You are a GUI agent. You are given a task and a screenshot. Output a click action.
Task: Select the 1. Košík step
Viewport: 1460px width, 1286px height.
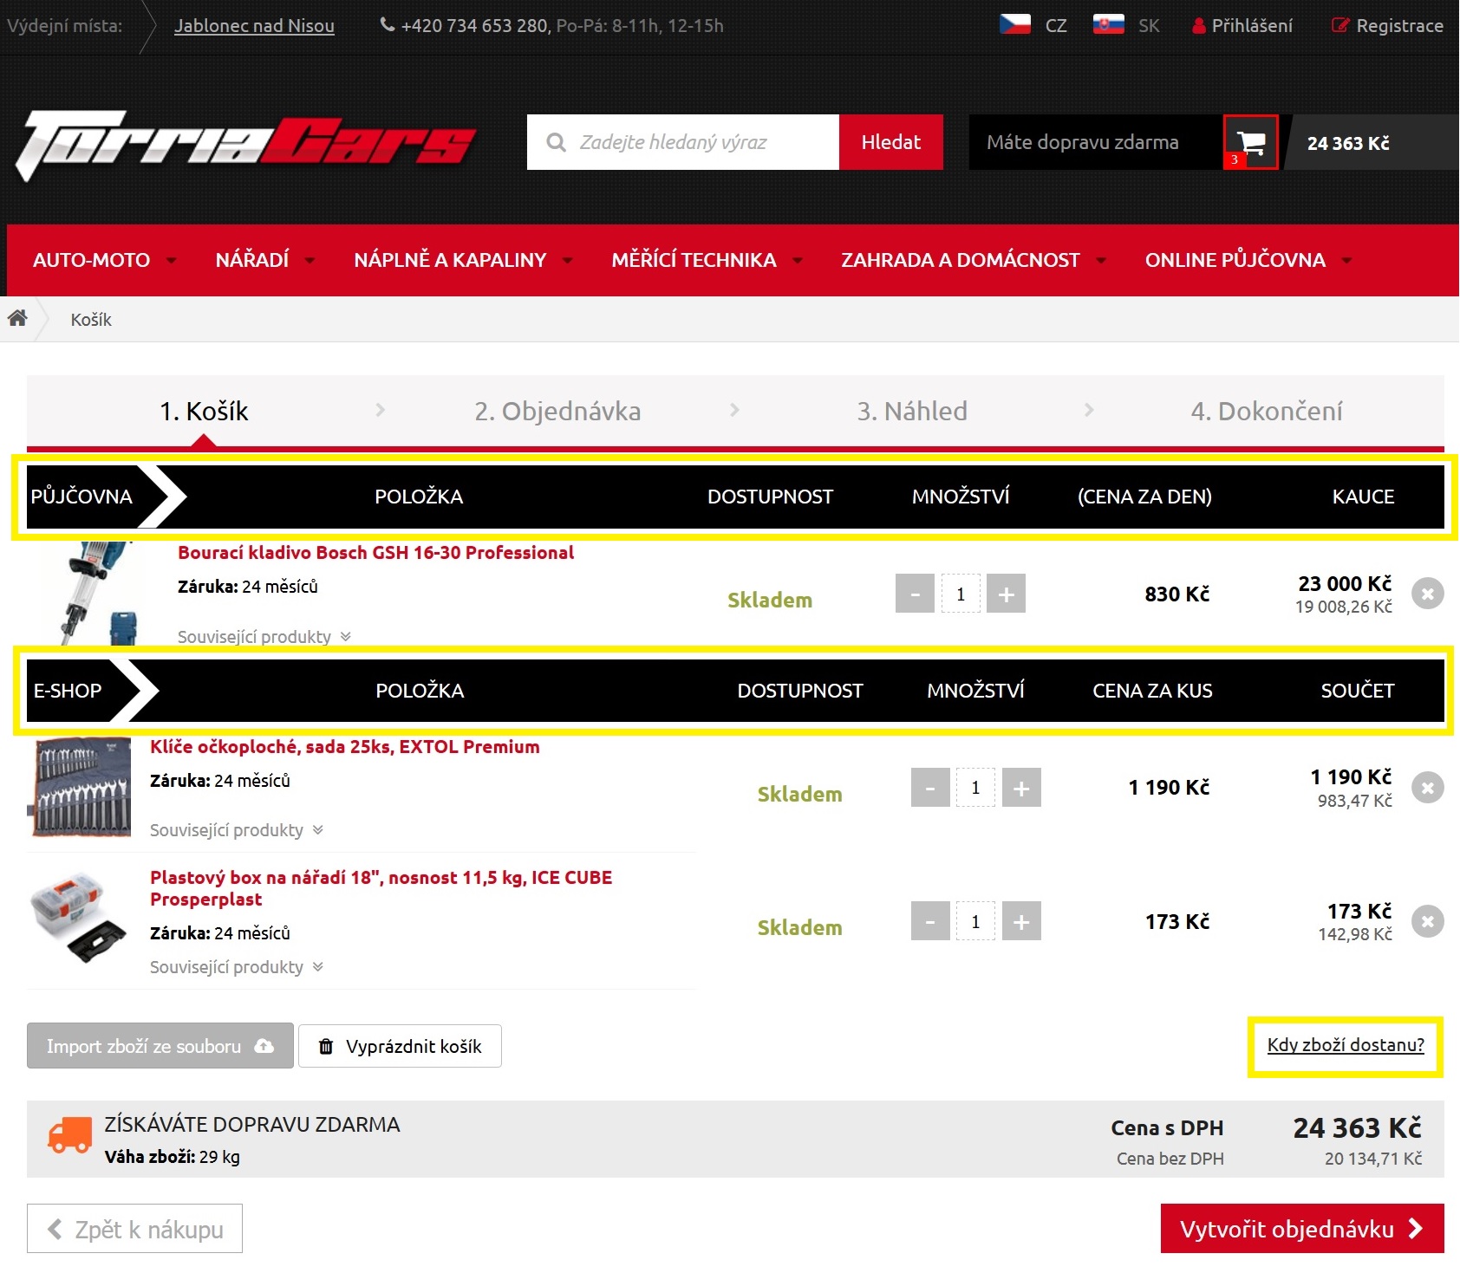click(x=204, y=411)
